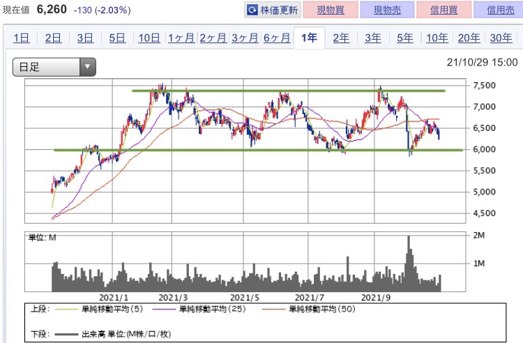The height and width of the screenshot is (343, 523).
Task: Click the 単位: M label in volume chart
Action: pos(43,238)
